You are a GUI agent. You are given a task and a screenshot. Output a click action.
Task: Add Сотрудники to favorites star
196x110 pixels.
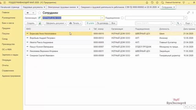click(40, 13)
